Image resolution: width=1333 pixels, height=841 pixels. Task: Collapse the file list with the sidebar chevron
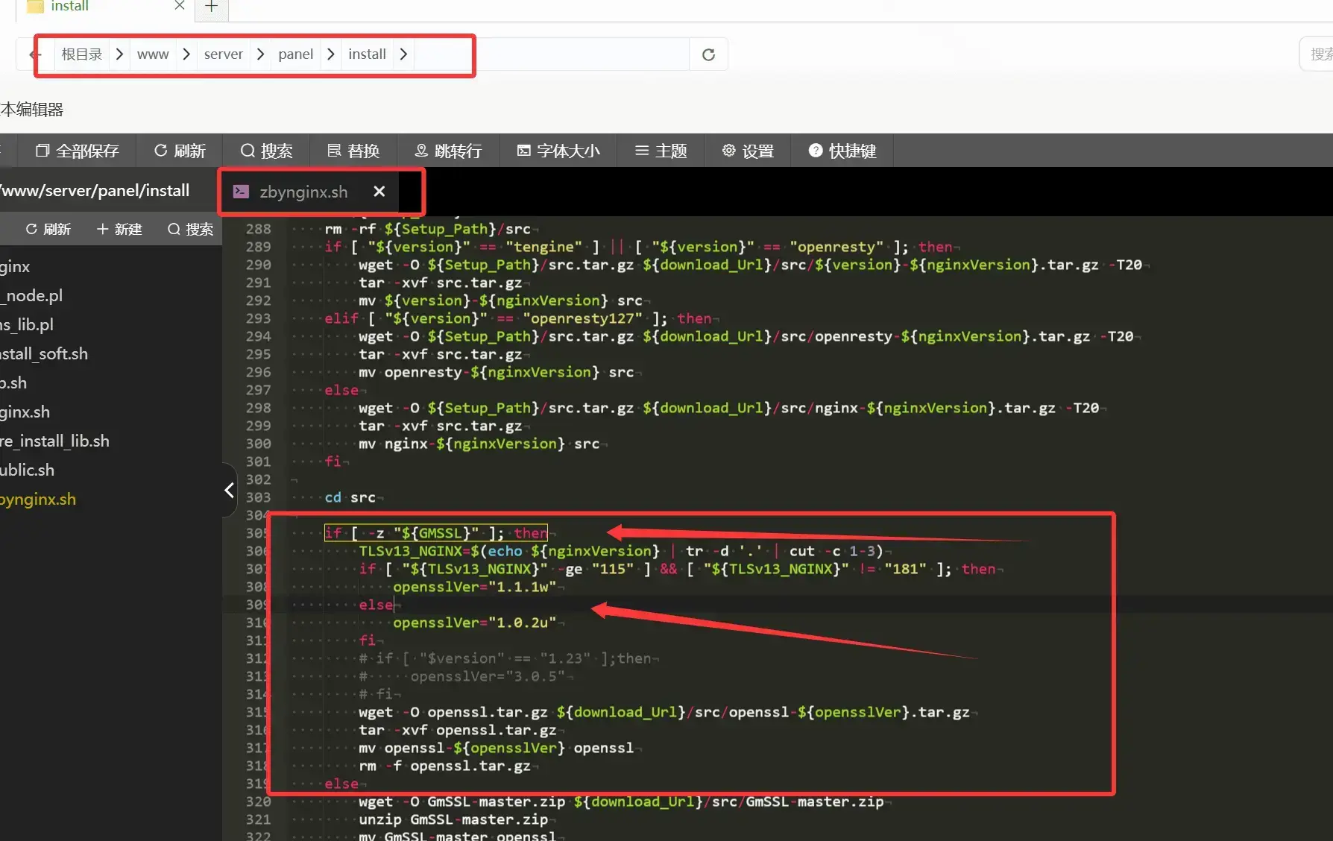pyautogui.click(x=228, y=490)
